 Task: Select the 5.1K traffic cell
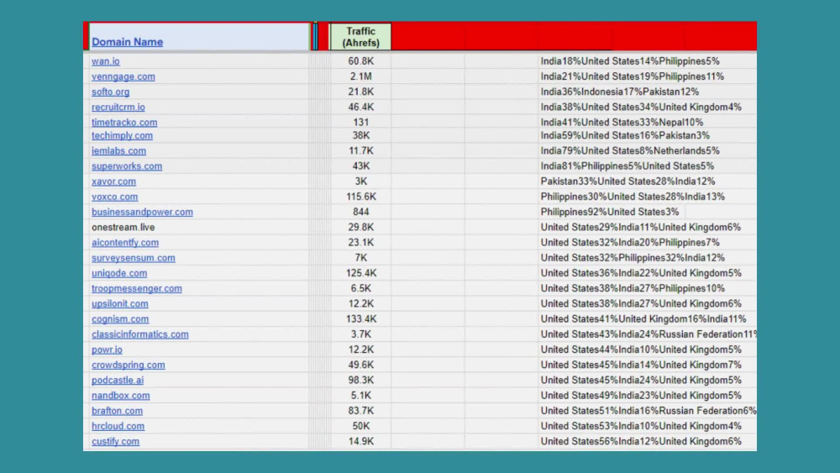click(360, 396)
